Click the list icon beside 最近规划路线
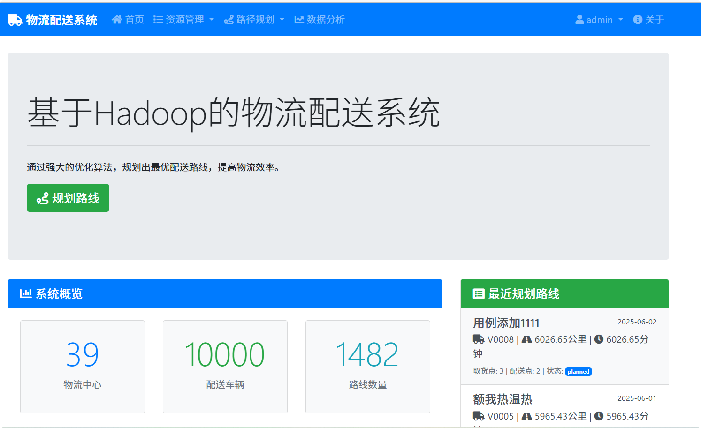The width and height of the screenshot is (701, 428). 479,294
